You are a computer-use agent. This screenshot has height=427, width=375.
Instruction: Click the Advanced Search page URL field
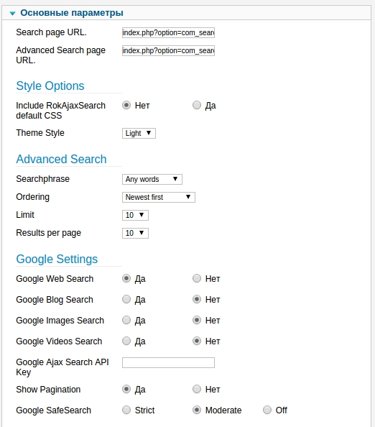pyautogui.click(x=168, y=50)
